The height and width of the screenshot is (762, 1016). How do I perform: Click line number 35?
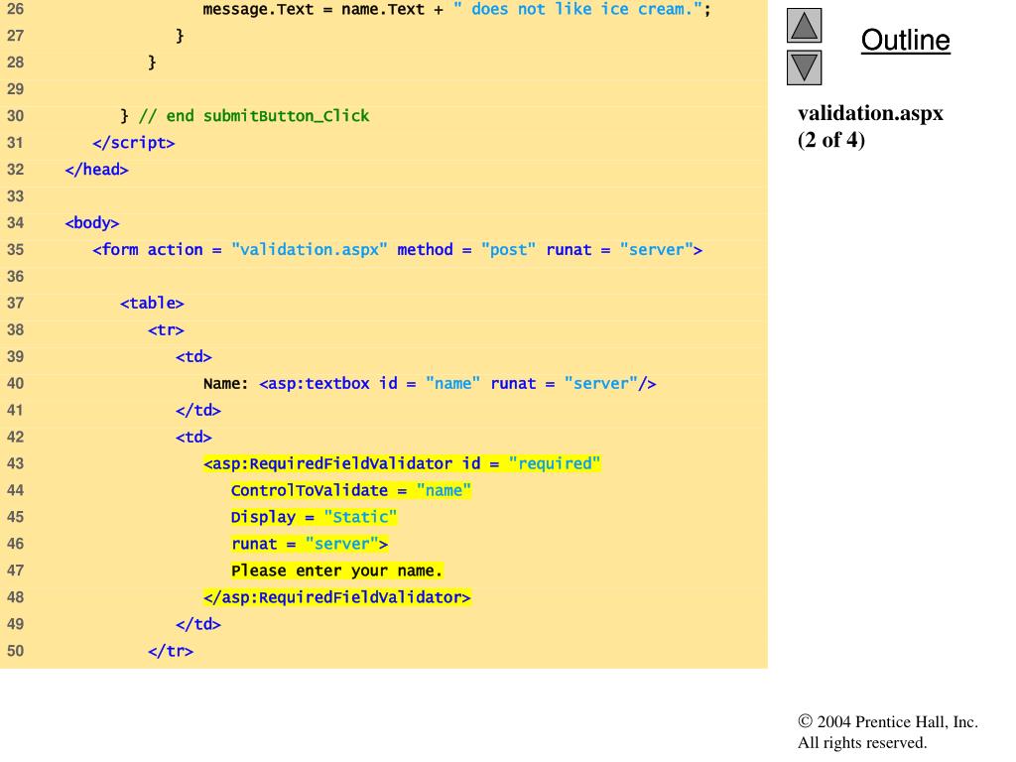15,249
